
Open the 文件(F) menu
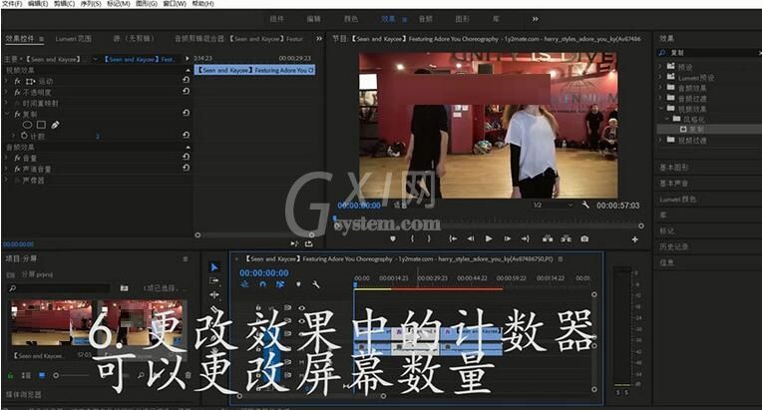[x=12, y=3]
